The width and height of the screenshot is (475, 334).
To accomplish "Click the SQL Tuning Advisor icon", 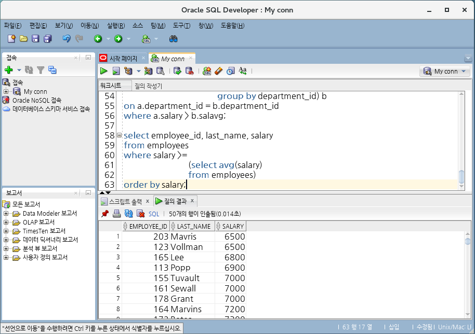I will pos(160,71).
